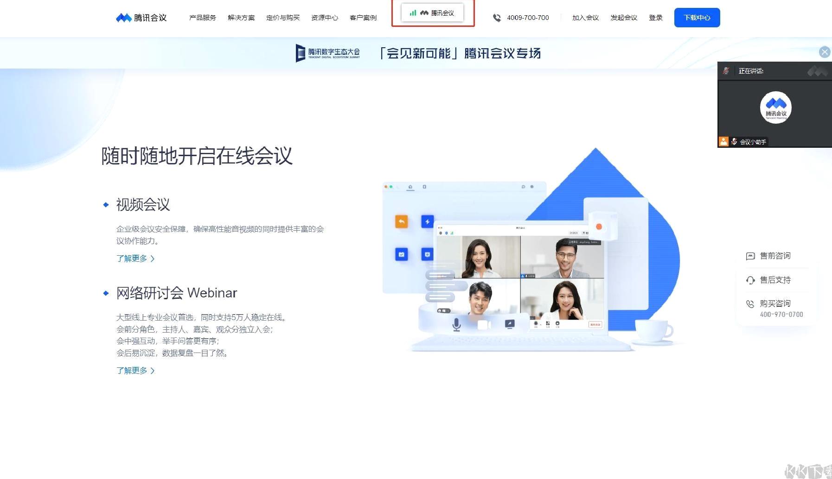The width and height of the screenshot is (832, 479).
Task: Click the screen share icon in illustration
Action: [510, 324]
